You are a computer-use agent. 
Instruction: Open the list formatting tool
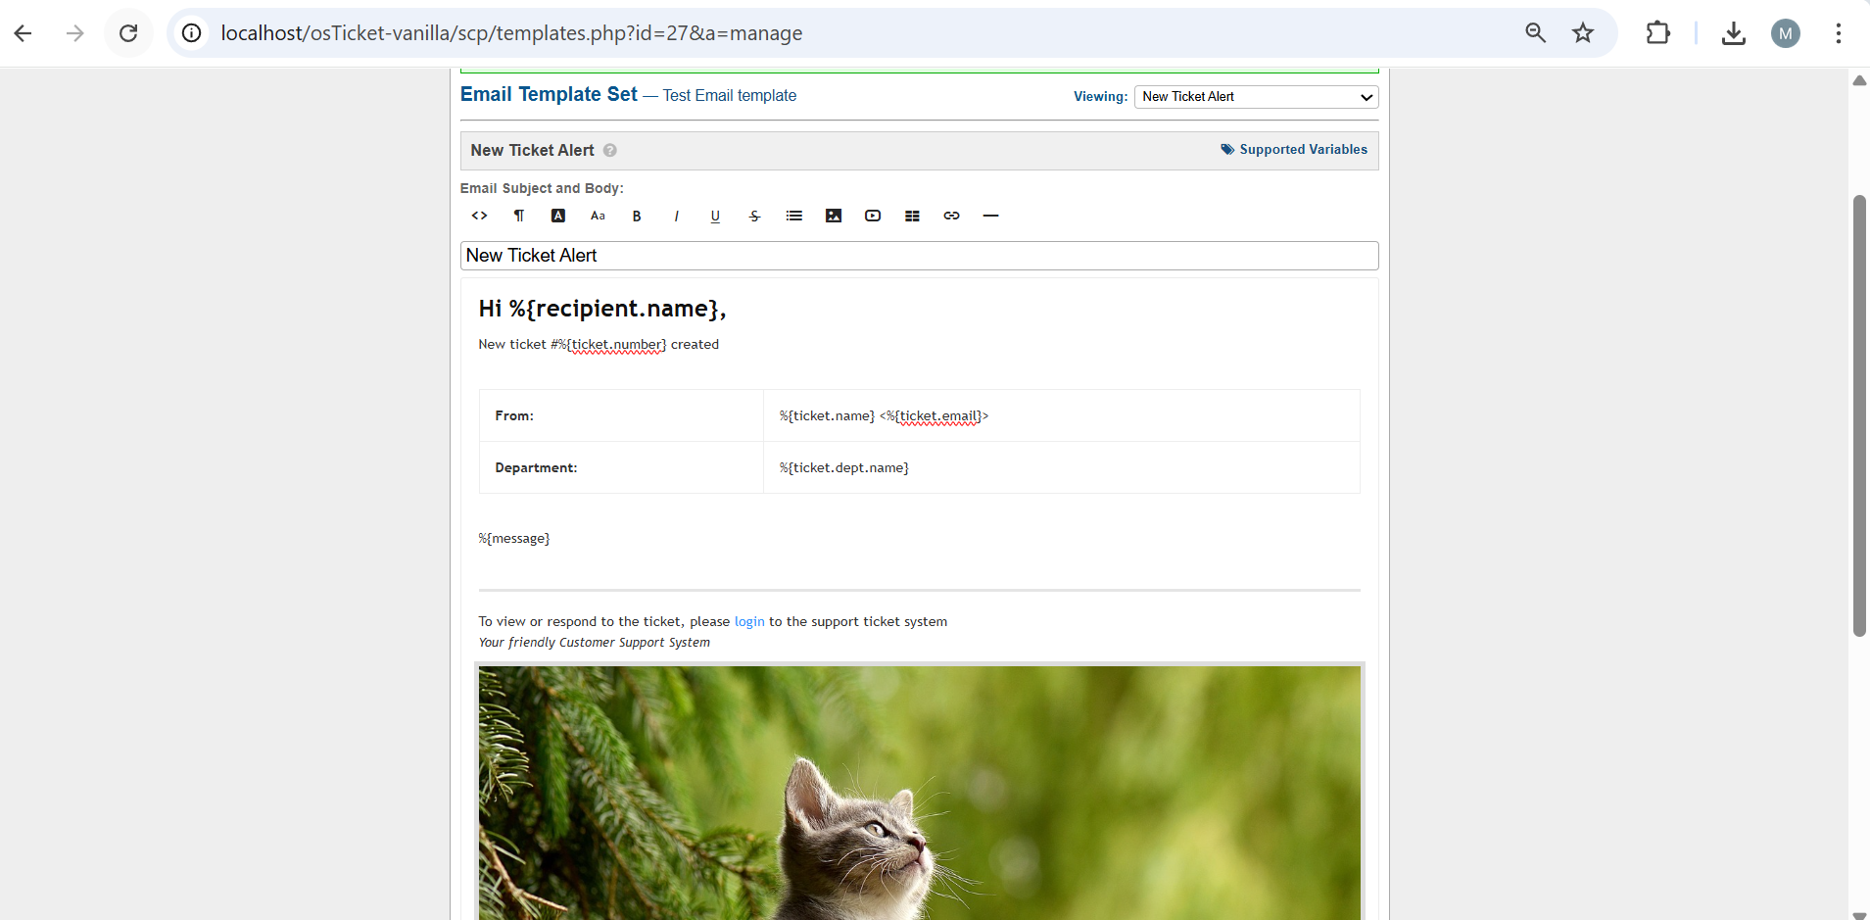(x=793, y=216)
